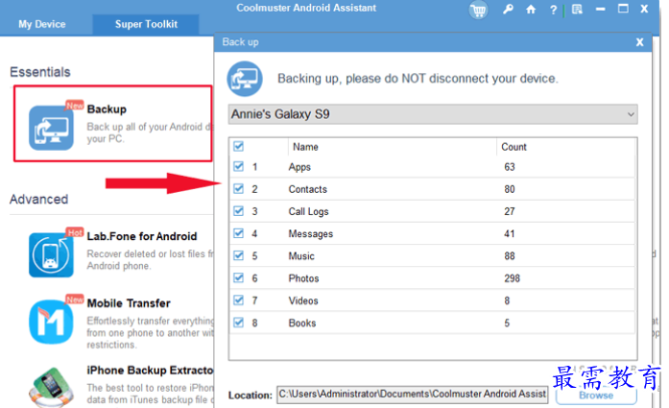Uncheck the Photos checkbox
The image size is (669, 408).
tap(238, 277)
